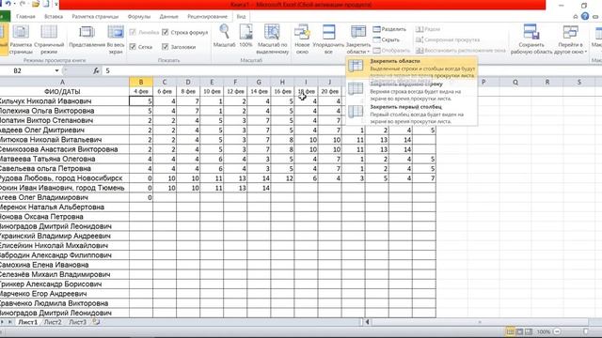Click zoom out minus button in status bar
602x338 pixels.
[x=557, y=331]
